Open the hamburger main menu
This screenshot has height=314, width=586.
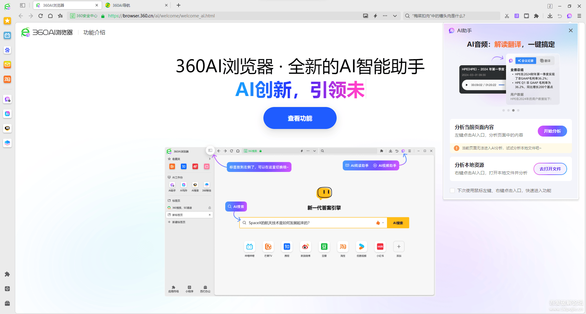pyautogui.click(x=579, y=16)
